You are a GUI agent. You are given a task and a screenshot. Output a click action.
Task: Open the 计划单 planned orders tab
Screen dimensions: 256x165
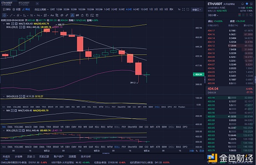pyautogui.click(x=19, y=156)
